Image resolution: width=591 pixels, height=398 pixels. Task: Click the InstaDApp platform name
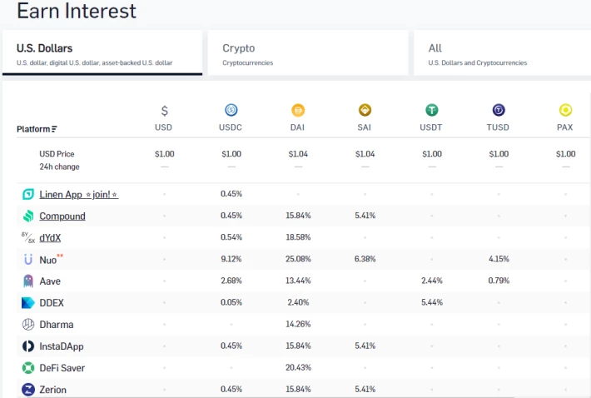62,346
